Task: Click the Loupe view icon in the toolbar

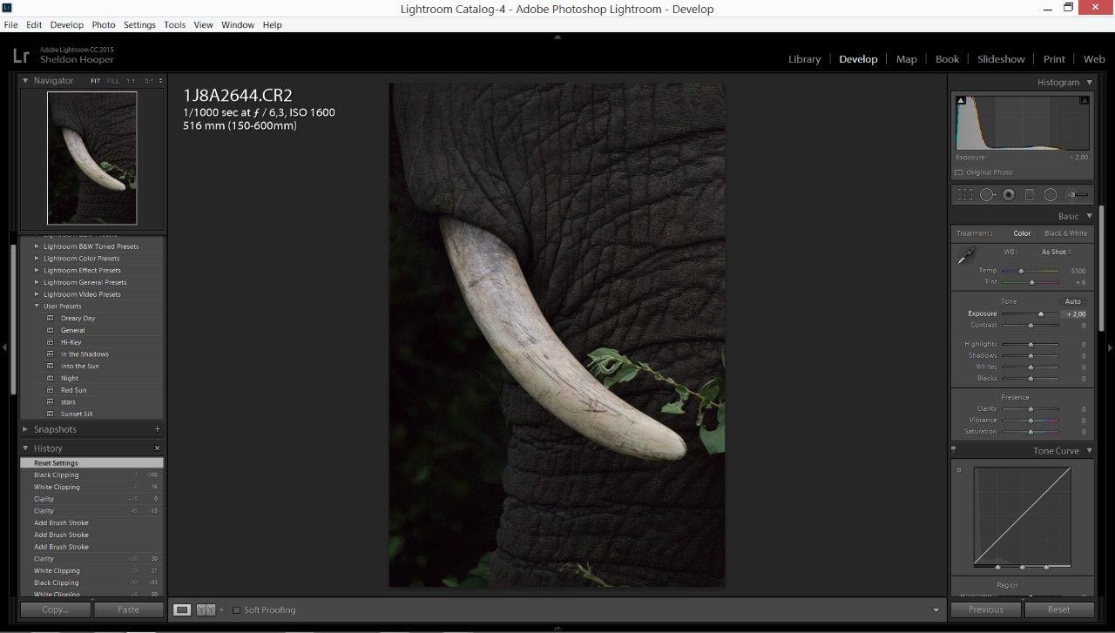Action: pyautogui.click(x=182, y=609)
